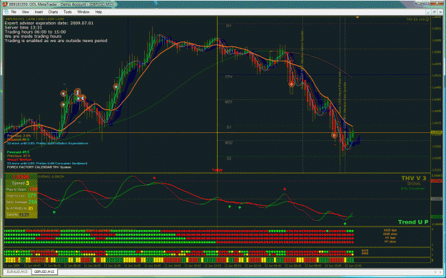This screenshot has width=446, height=278.
Task: Open the Tools menu
Action: pyautogui.click(x=67, y=12)
